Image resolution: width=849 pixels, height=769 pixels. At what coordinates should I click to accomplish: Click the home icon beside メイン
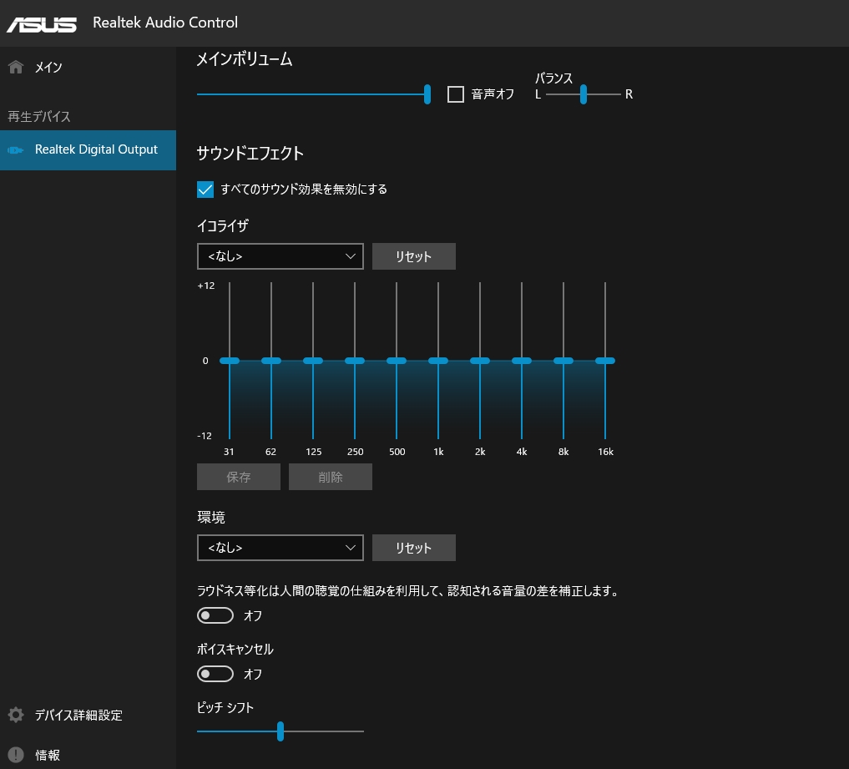coord(15,68)
